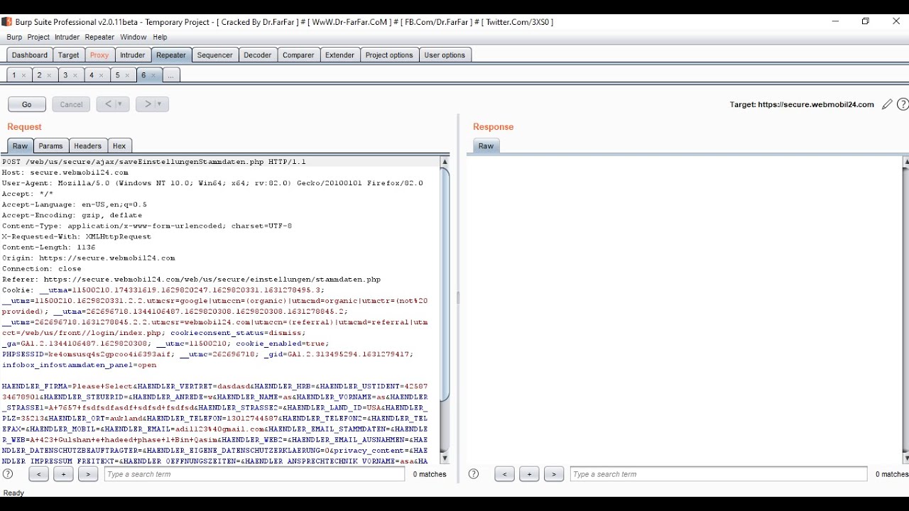Viewport: 909px width, 511px height.
Task: Select the response Raw view tab
Action: pyautogui.click(x=486, y=146)
